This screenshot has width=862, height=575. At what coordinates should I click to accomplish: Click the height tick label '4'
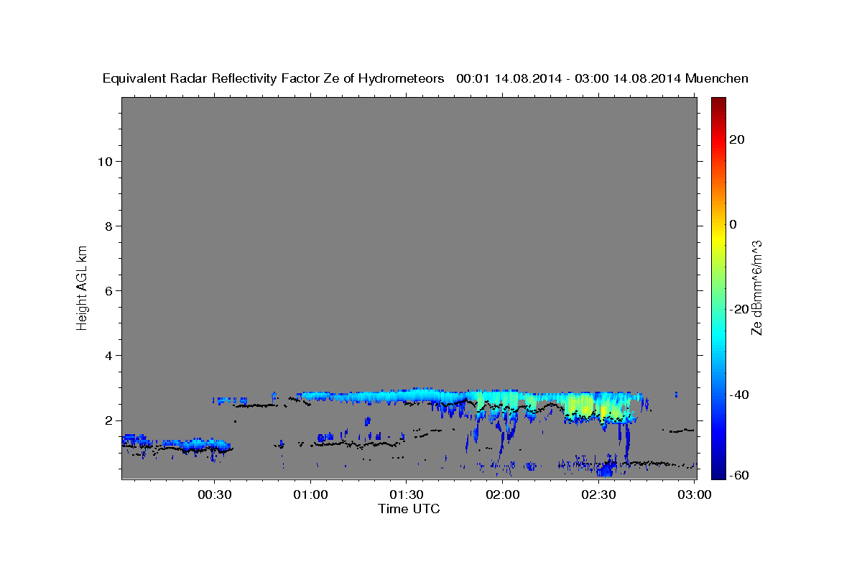tap(108, 355)
